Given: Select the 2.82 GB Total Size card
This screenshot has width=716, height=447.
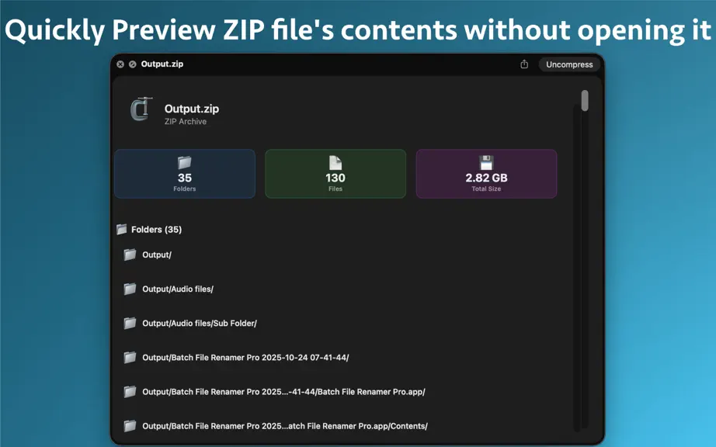Looking at the screenshot, I should click(486, 174).
